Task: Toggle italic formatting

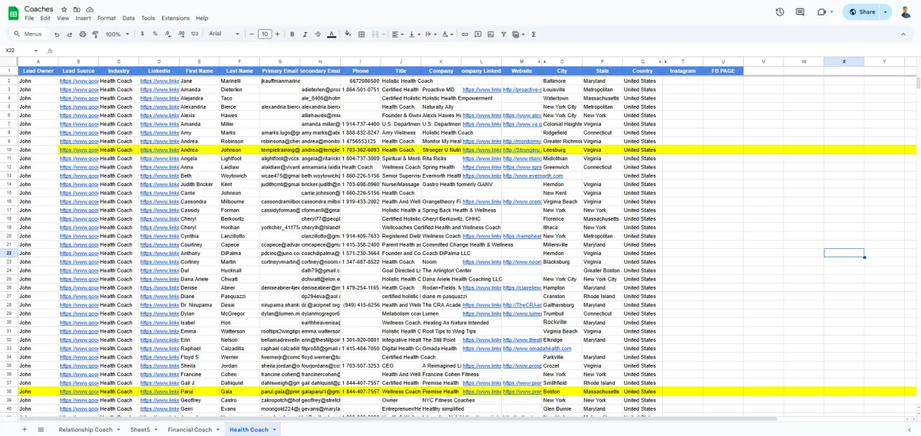Action: click(x=305, y=34)
